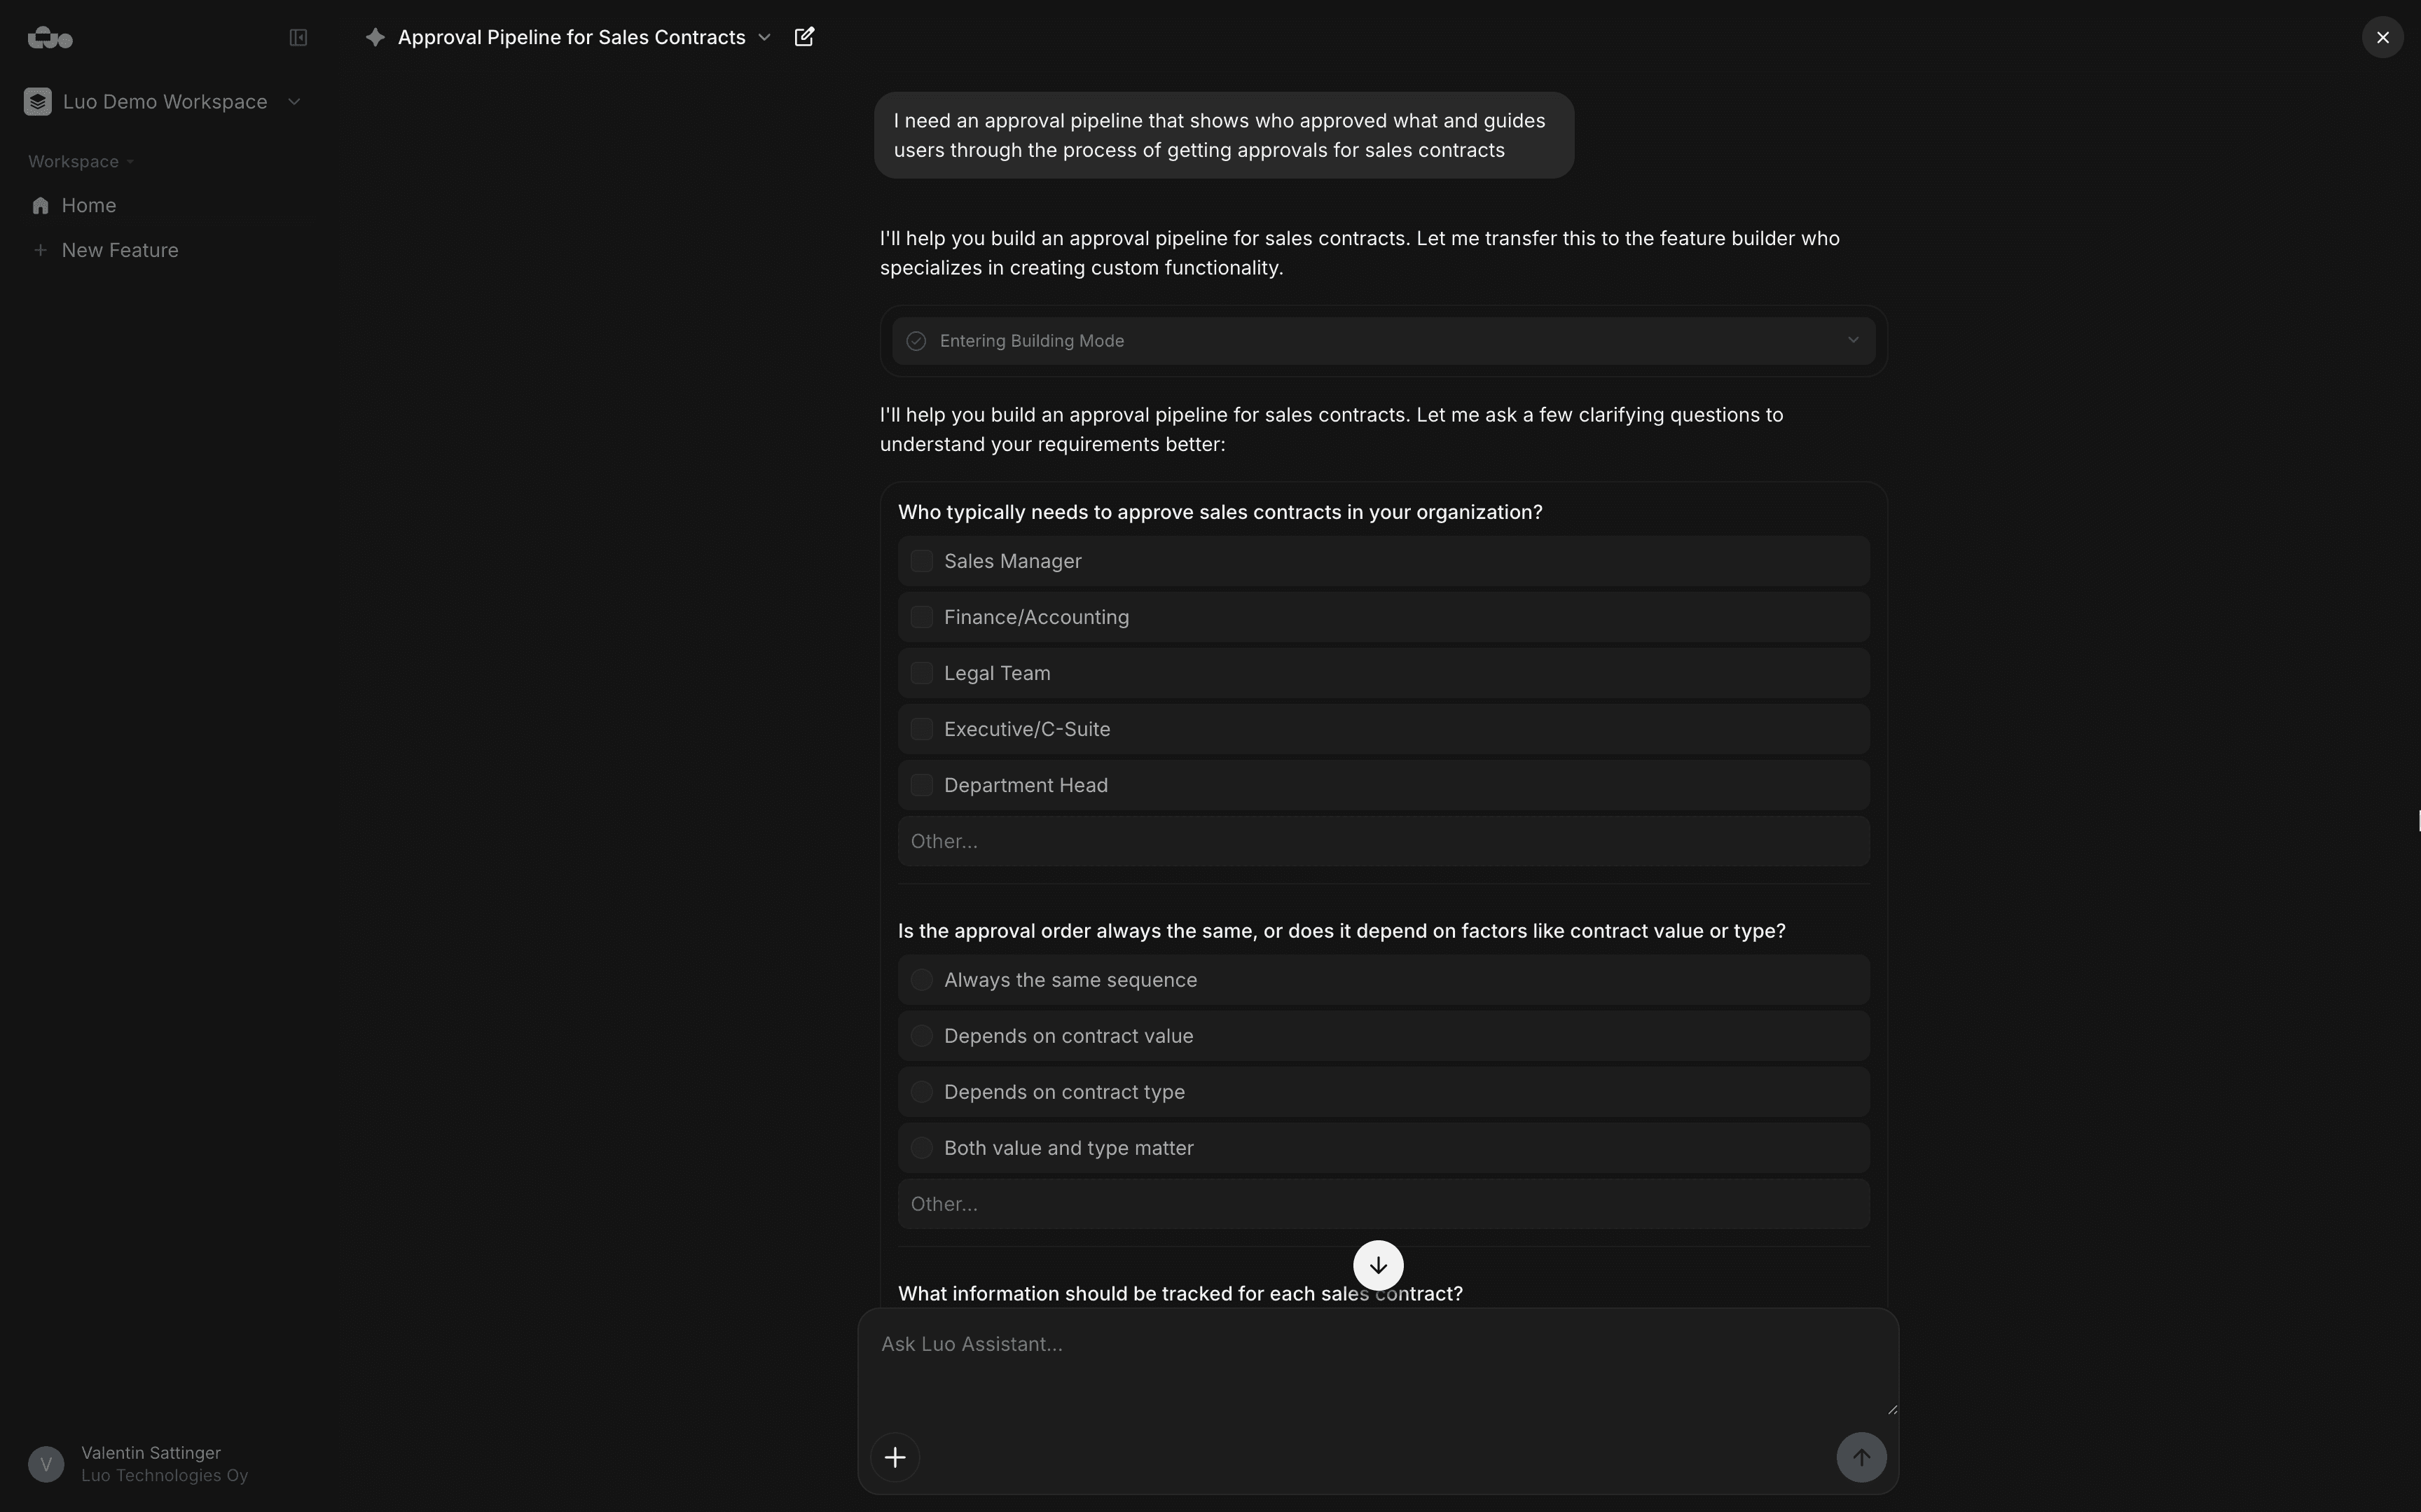Select Depends on contract value radio
This screenshot has height=1512, width=2421.
tap(922, 1036)
